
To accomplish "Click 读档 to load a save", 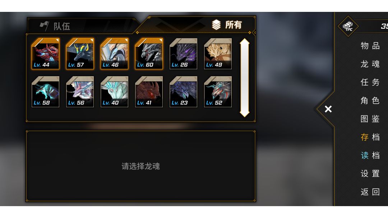I will click(370, 155).
